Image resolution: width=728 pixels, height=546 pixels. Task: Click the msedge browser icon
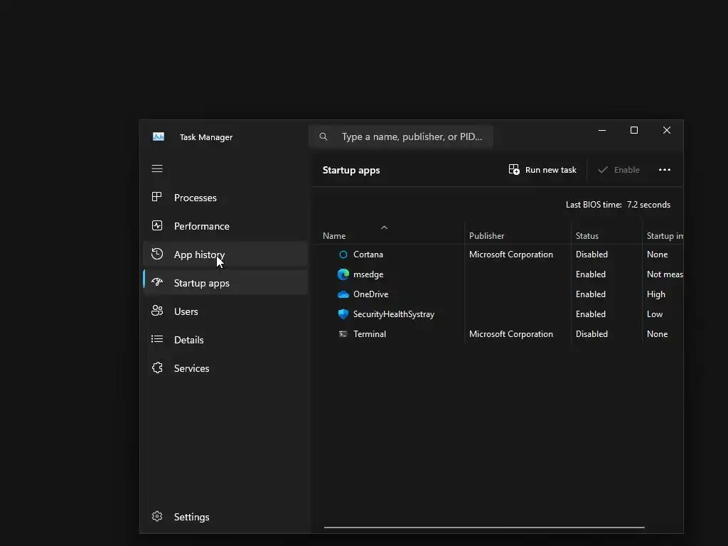click(343, 274)
